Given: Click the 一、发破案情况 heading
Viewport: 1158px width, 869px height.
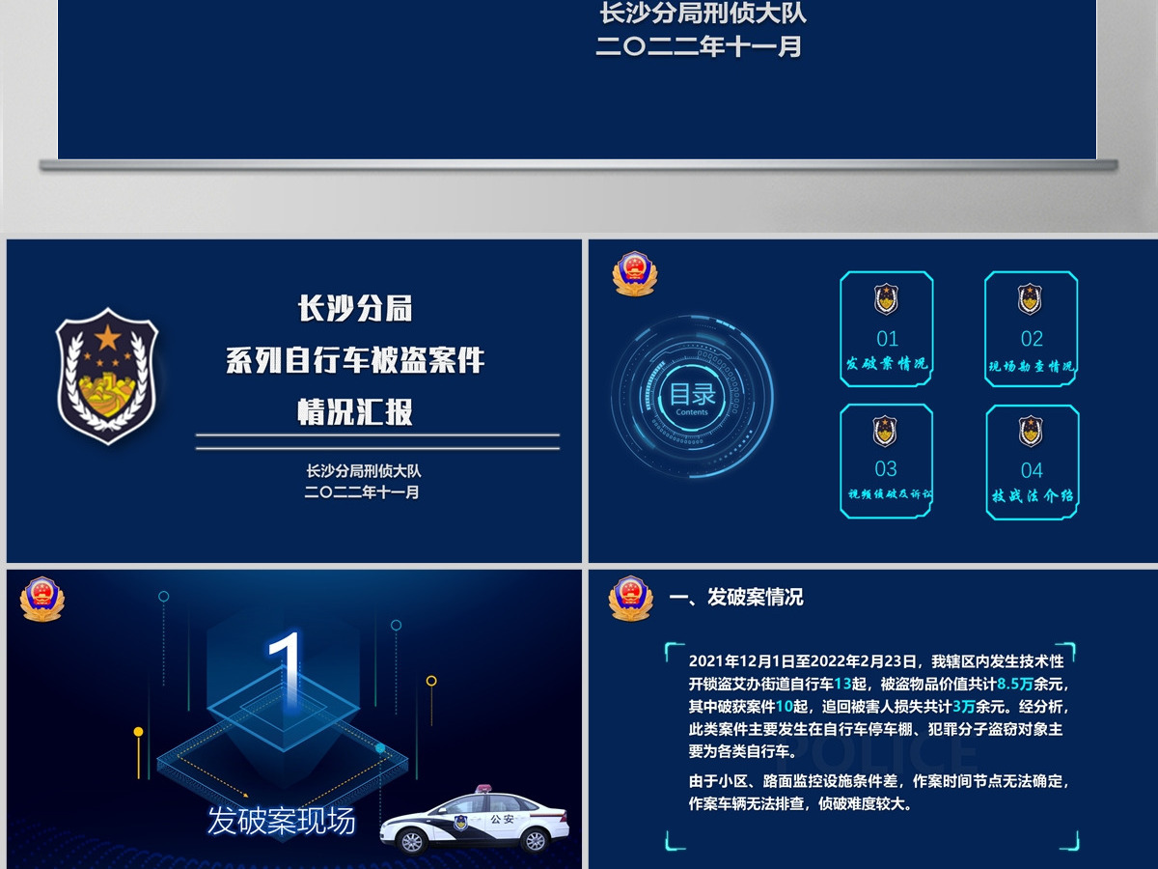Looking at the screenshot, I should point(736,597).
